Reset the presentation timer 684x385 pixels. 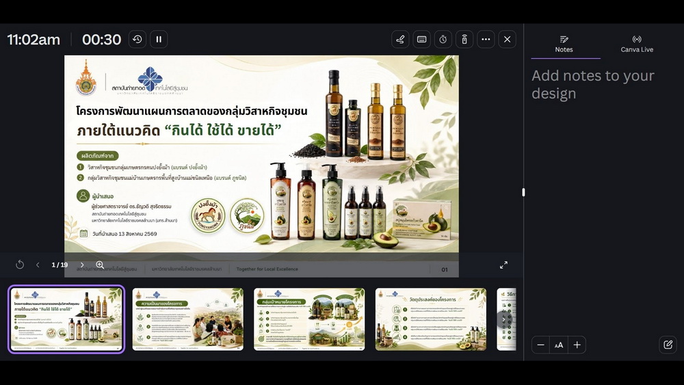137,39
